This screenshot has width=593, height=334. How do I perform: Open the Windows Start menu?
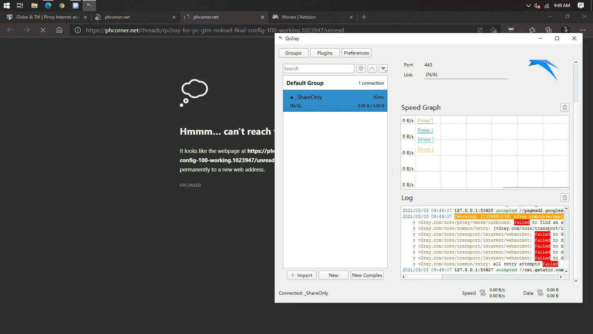tap(6, 6)
